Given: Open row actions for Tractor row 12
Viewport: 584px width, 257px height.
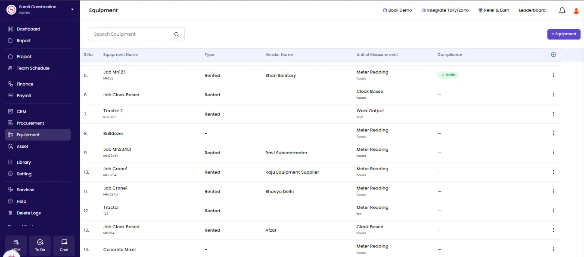Looking at the screenshot, I should point(553,211).
